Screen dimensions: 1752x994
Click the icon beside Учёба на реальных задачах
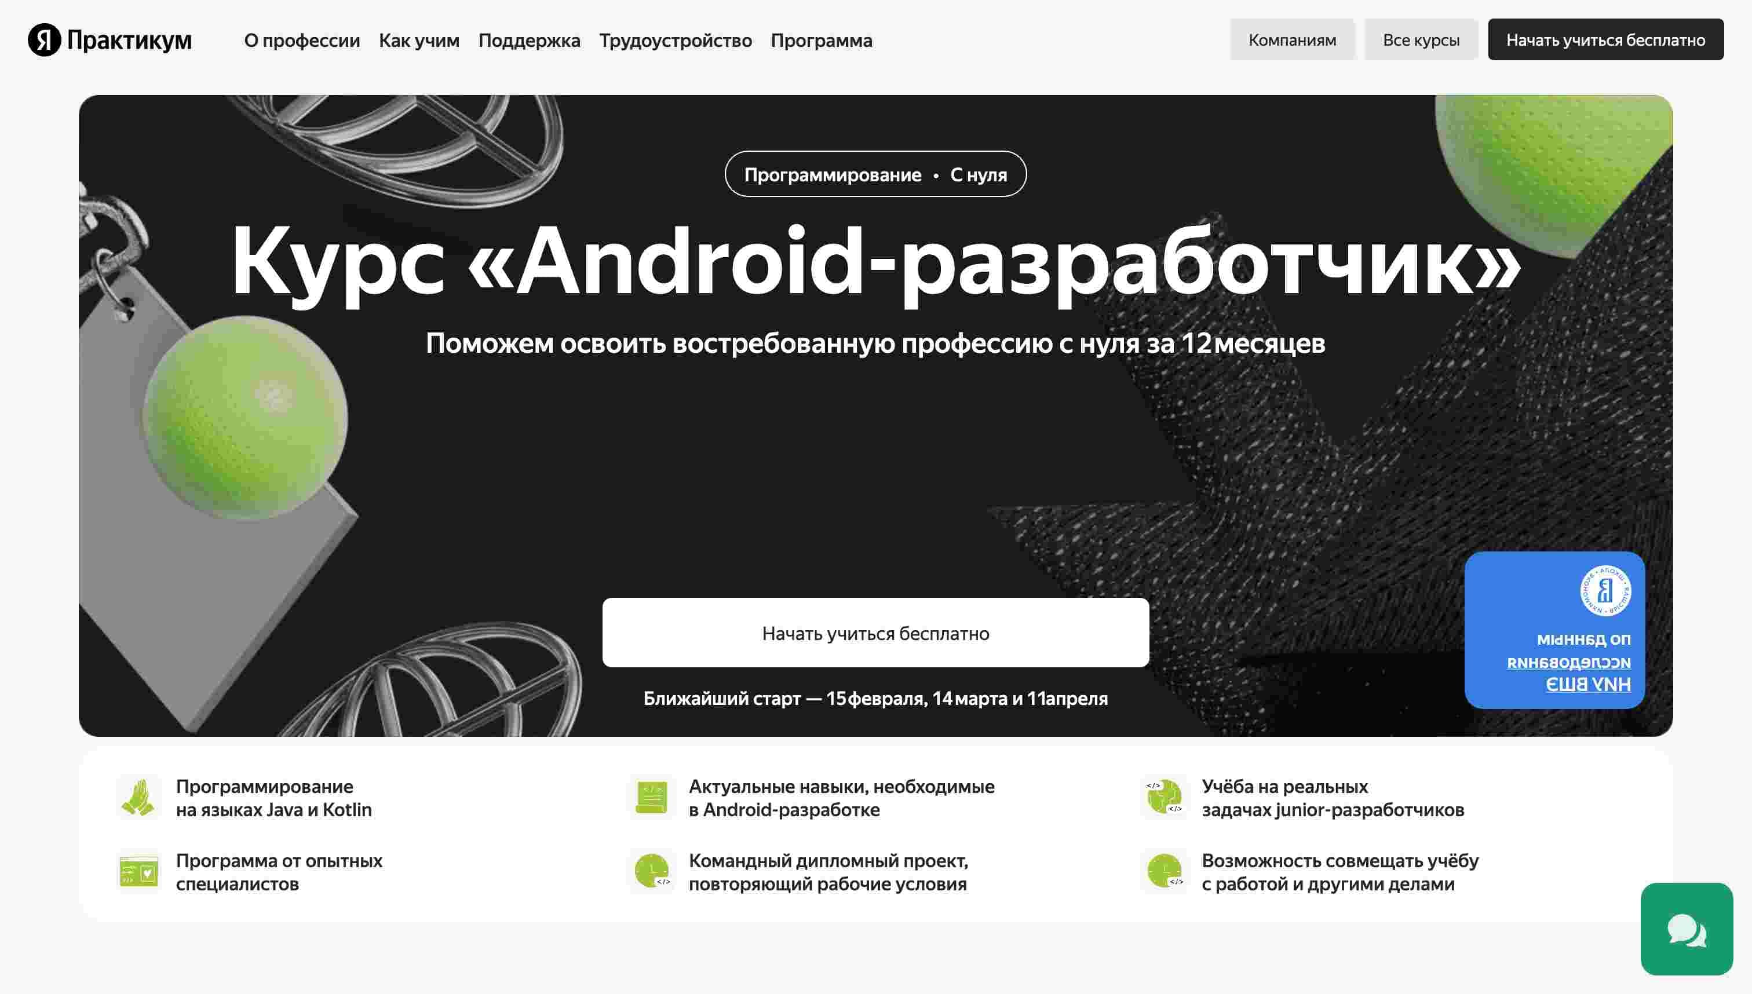[1164, 798]
